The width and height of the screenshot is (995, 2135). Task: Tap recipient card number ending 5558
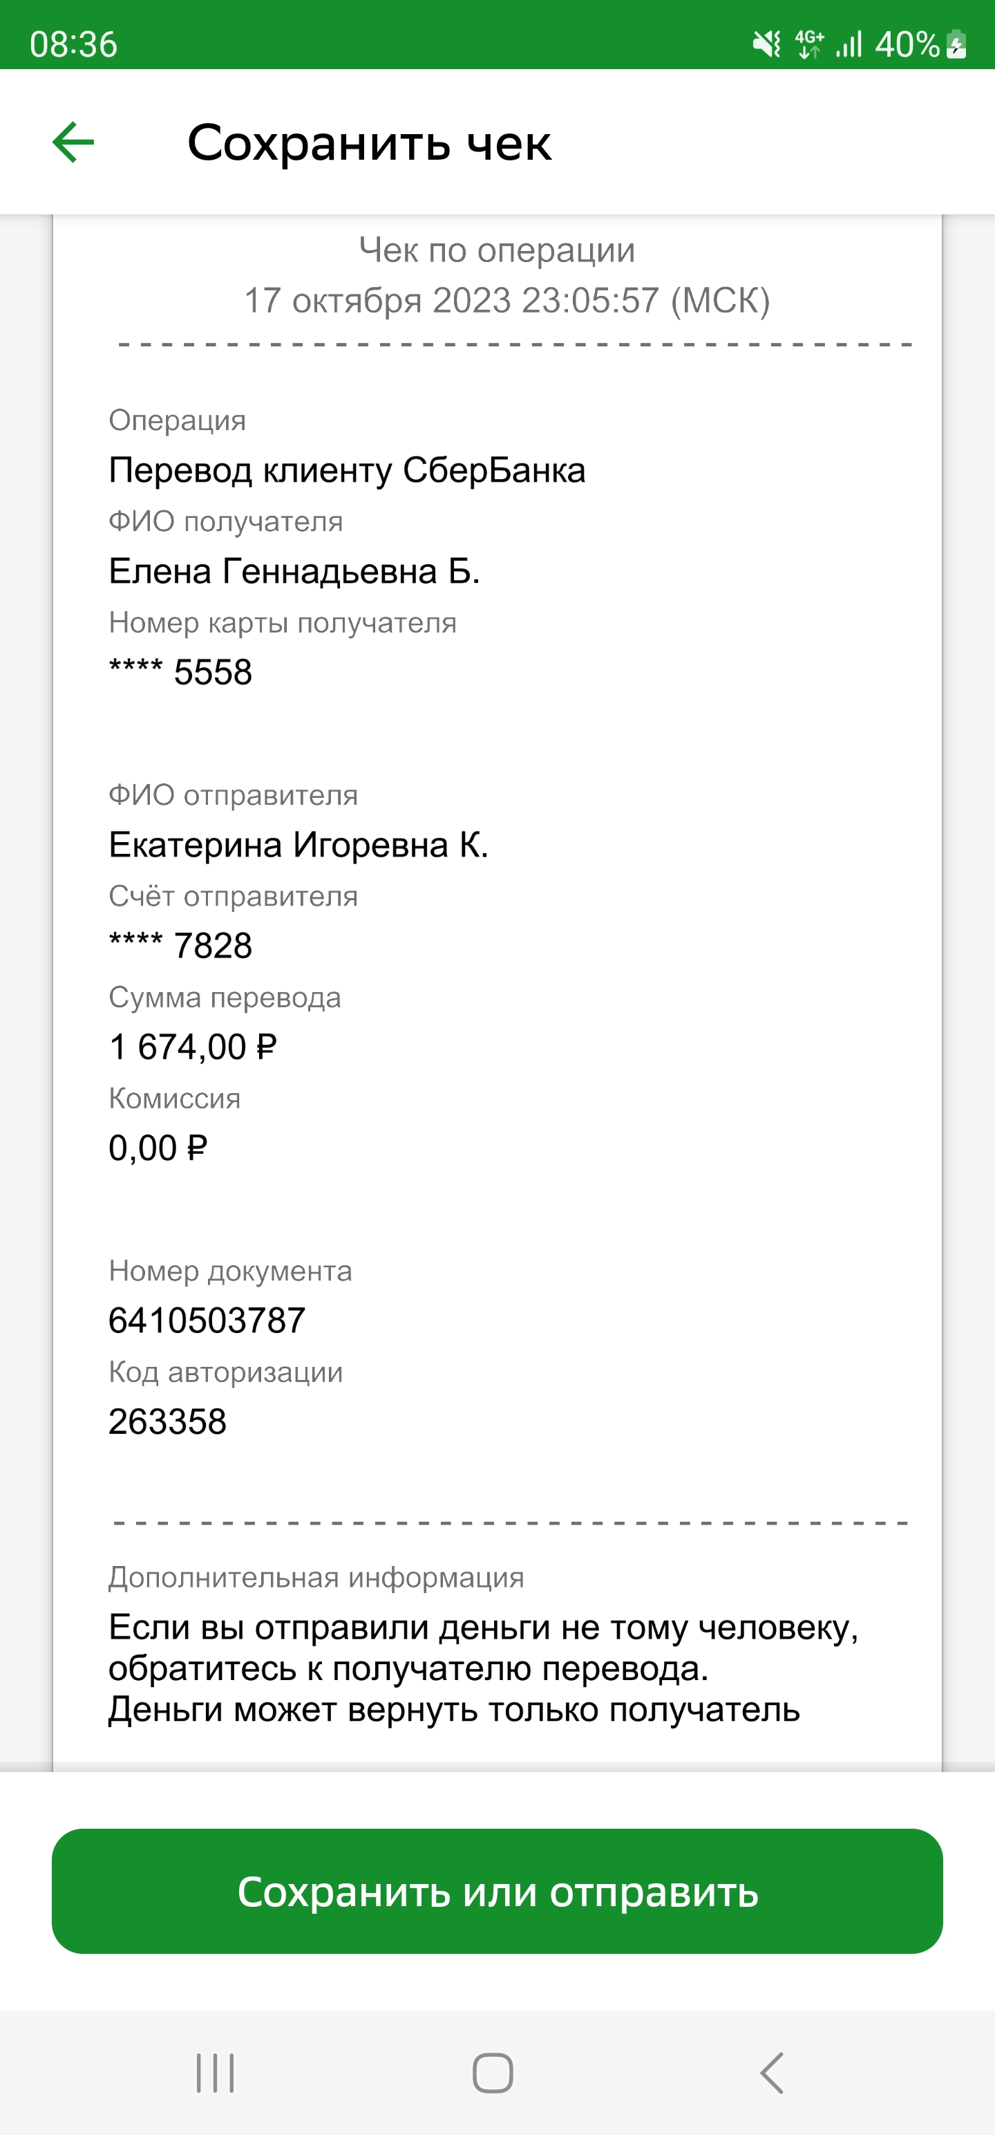[x=180, y=672]
